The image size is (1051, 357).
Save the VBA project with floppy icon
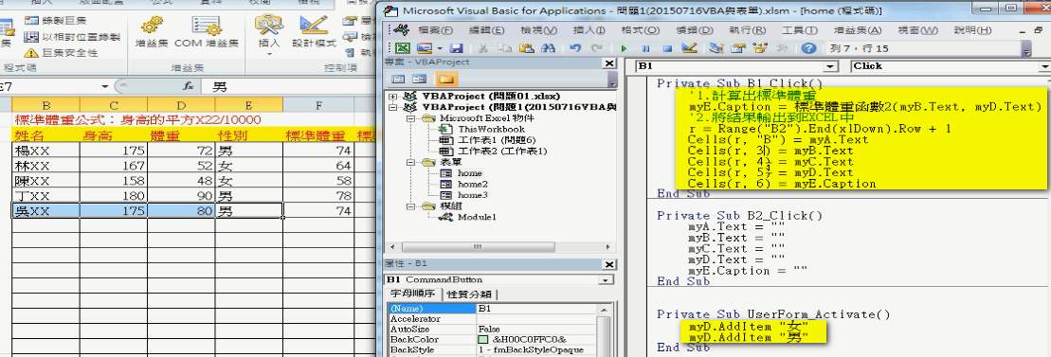click(x=456, y=48)
